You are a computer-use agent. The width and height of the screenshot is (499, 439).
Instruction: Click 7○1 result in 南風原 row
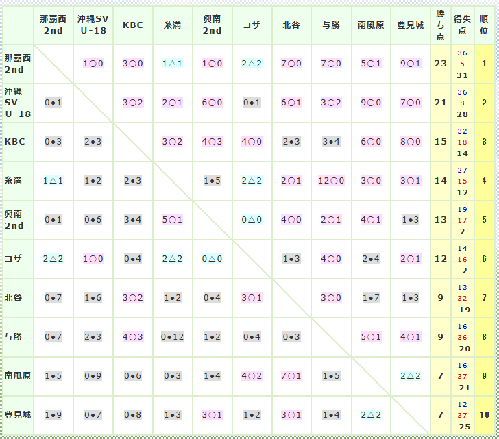(291, 375)
